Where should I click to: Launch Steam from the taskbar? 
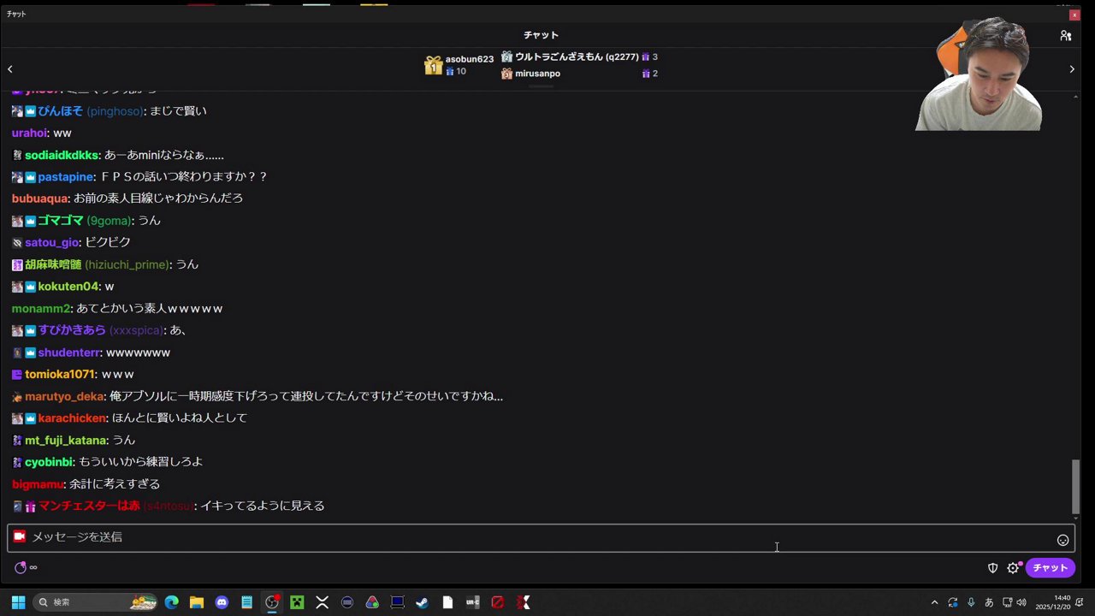(x=422, y=601)
